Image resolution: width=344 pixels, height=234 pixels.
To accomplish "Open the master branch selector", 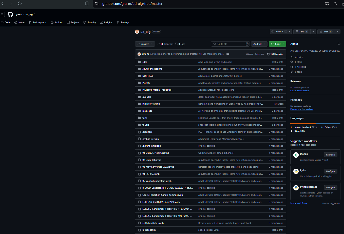I will tap(145, 44).
